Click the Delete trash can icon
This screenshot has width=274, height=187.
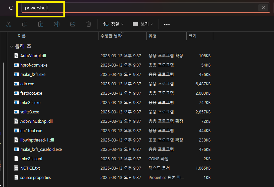coord(89,24)
